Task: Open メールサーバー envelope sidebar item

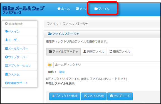Action: click(x=16, y=49)
